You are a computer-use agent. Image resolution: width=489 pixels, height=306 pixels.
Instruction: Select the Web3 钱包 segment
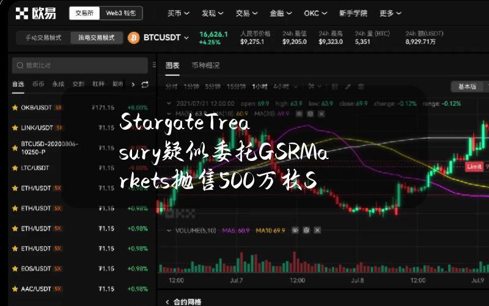tap(121, 13)
